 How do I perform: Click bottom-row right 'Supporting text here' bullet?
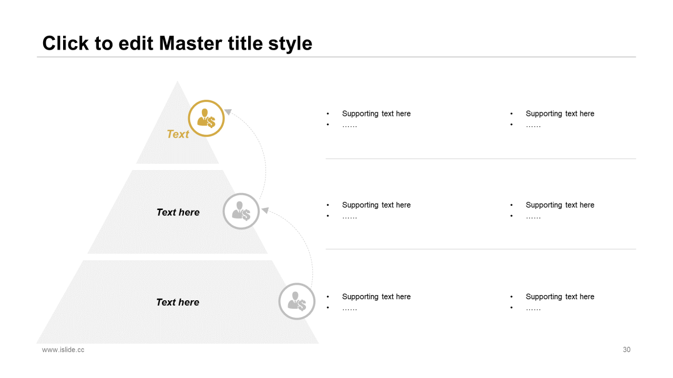pos(560,297)
